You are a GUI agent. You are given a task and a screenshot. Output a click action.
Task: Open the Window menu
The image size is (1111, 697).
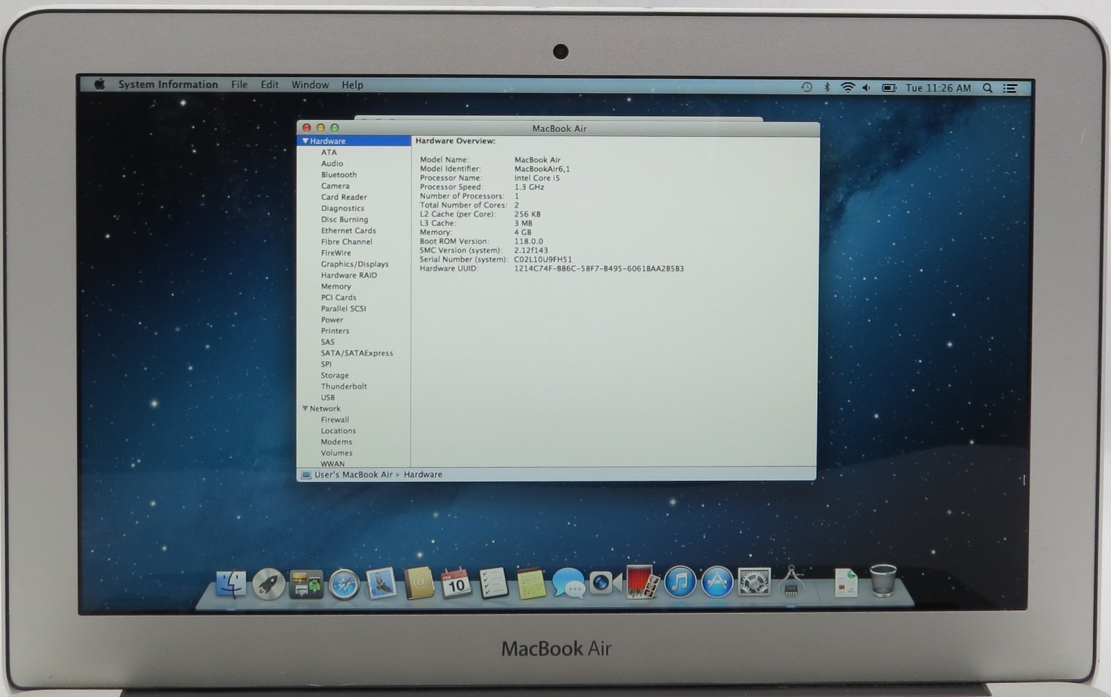pyautogui.click(x=310, y=85)
